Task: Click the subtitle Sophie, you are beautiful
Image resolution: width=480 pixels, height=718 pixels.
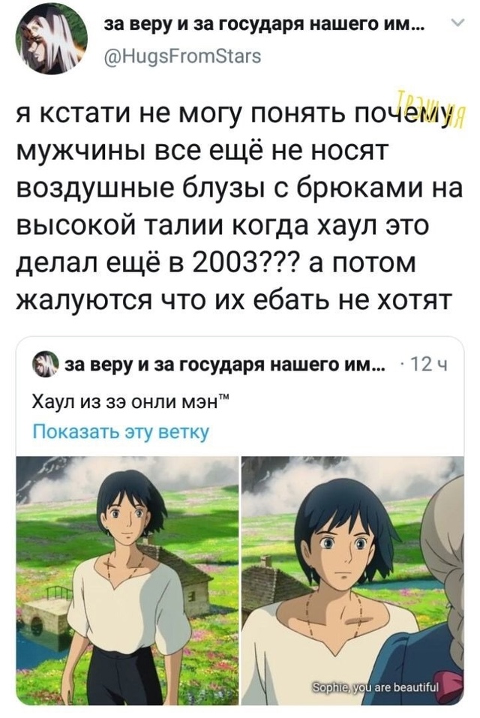Action: pos(375,688)
